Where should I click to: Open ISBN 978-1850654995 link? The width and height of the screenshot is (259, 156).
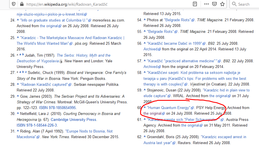coord(58,108)
